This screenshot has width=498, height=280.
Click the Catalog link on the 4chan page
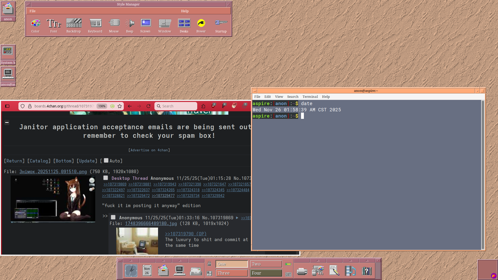point(39,161)
